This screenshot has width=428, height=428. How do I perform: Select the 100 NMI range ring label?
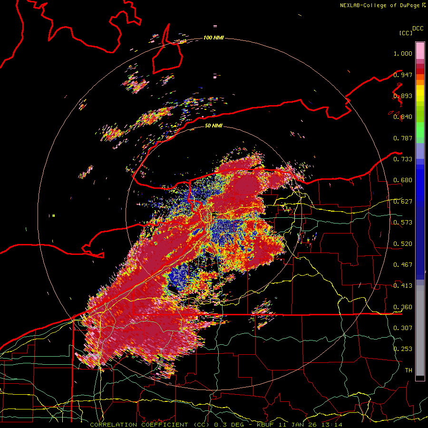click(x=214, y=38)
